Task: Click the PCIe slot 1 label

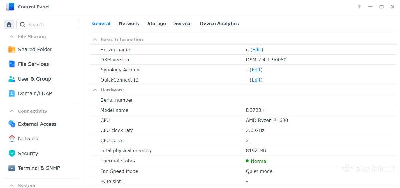Action: coord(113,181)
